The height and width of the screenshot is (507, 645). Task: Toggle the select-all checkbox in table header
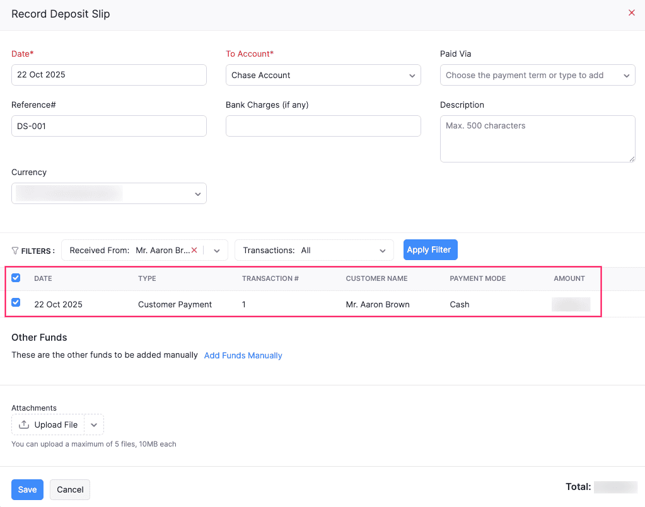(16, 278)
